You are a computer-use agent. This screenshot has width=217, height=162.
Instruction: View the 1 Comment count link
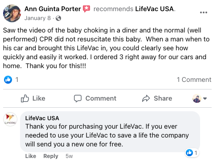pos(194,80)
